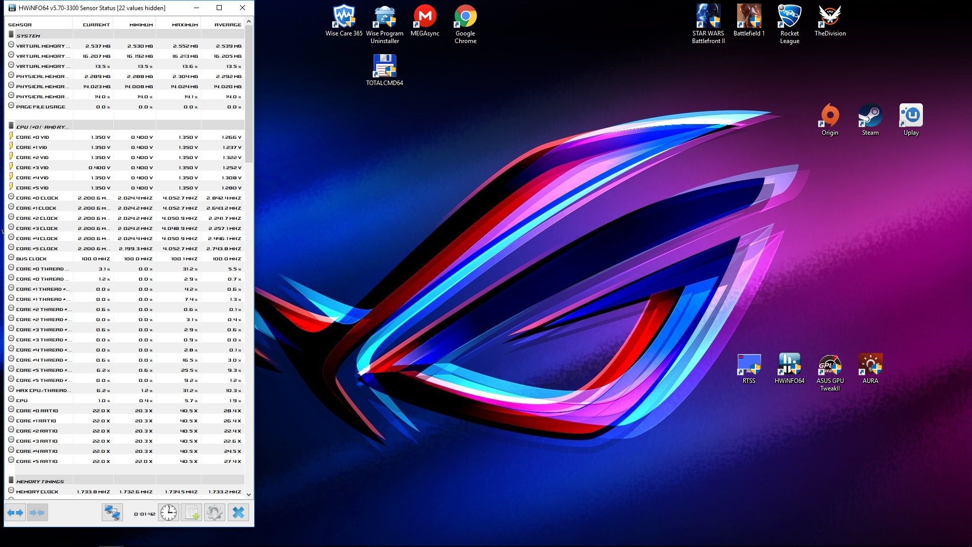This screenshot has height=547, width=972.
Task: Click the Sensor column header
Action: click(39, 24)
